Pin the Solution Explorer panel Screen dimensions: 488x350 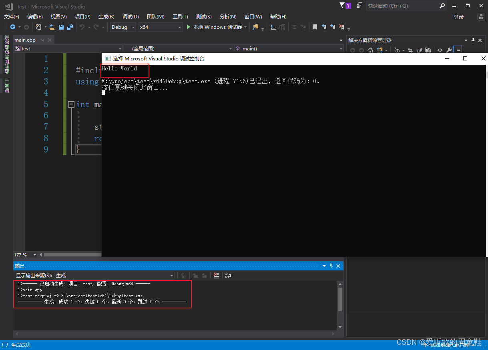473,40
